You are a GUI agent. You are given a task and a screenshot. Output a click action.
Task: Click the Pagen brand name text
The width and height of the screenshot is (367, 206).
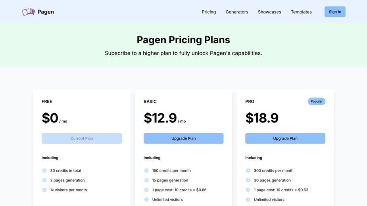click(x=46, y=12)
